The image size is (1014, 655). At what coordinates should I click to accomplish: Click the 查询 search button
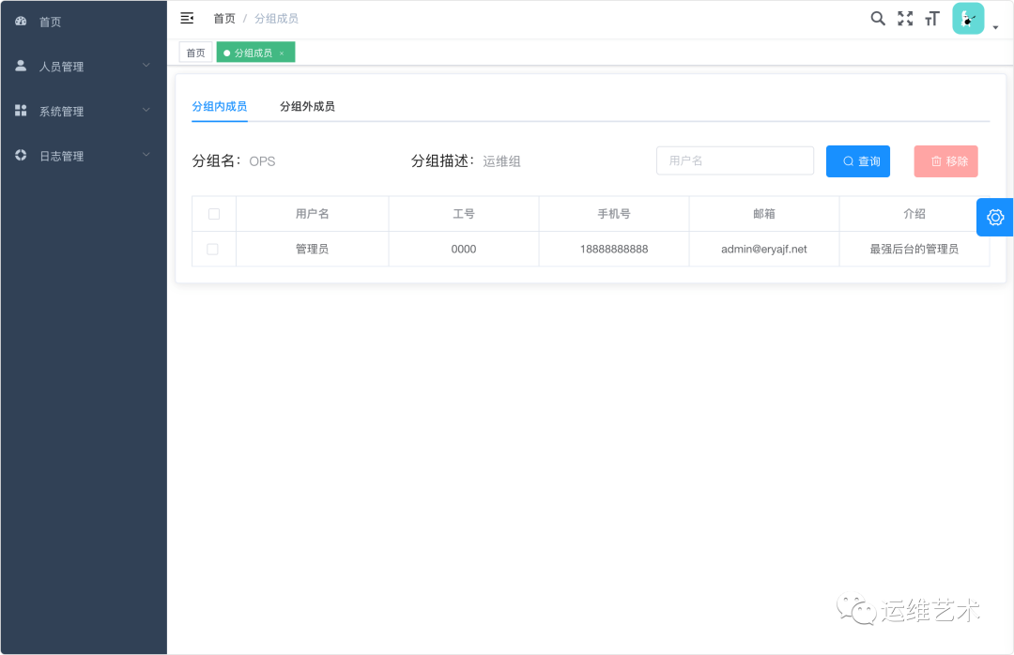point(857,160)
